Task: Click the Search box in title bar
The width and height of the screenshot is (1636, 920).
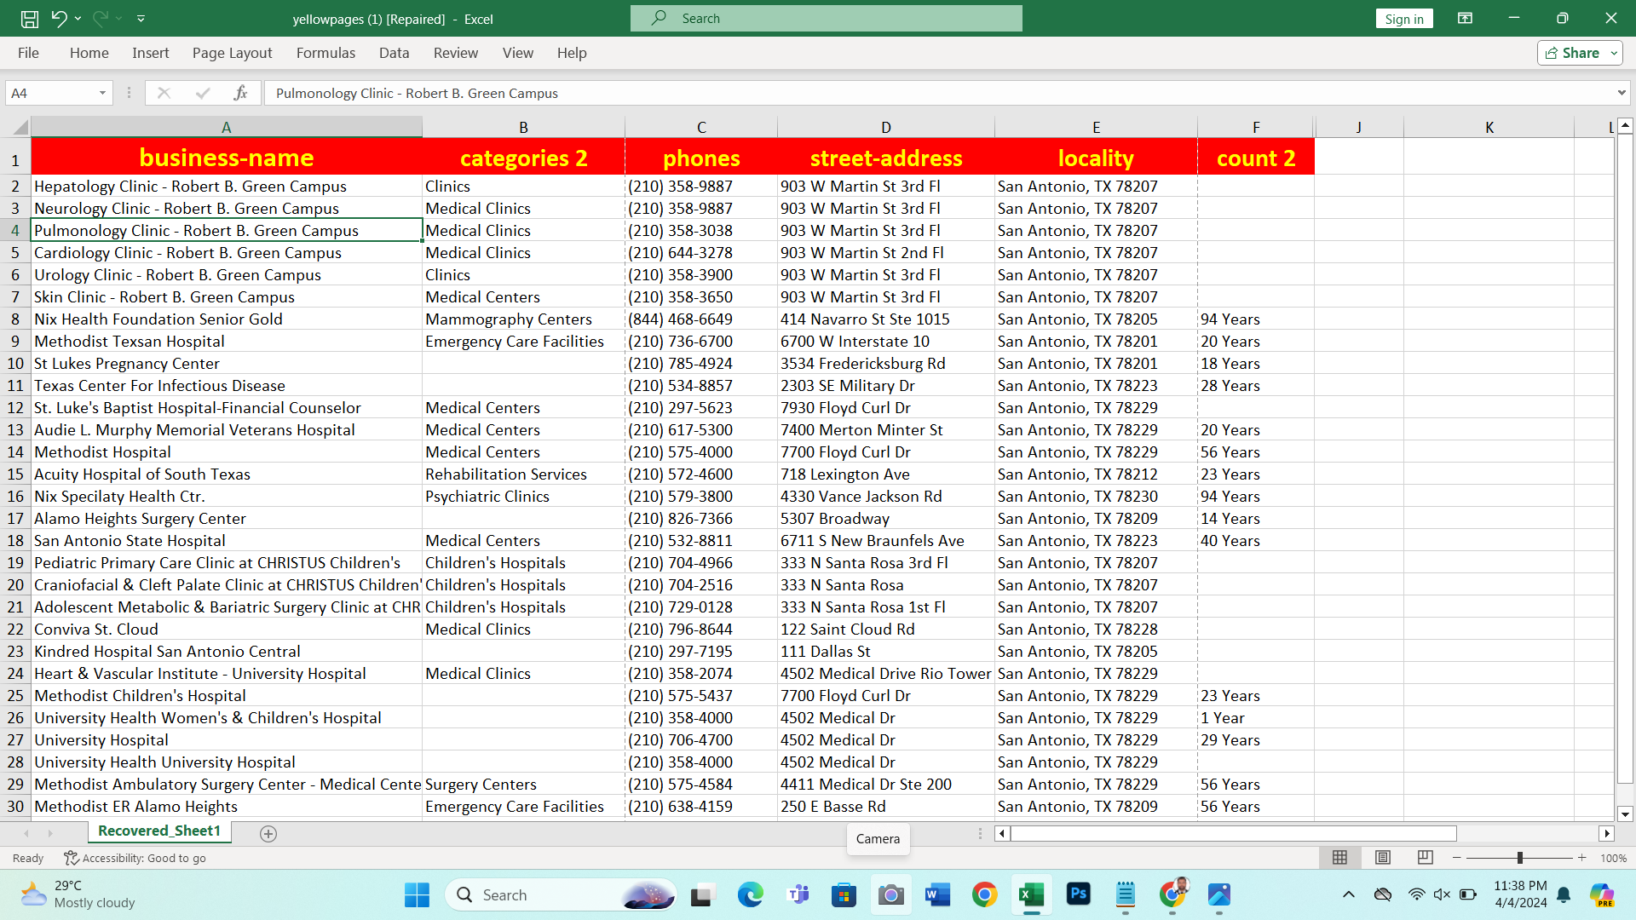Action: point(826,18)
